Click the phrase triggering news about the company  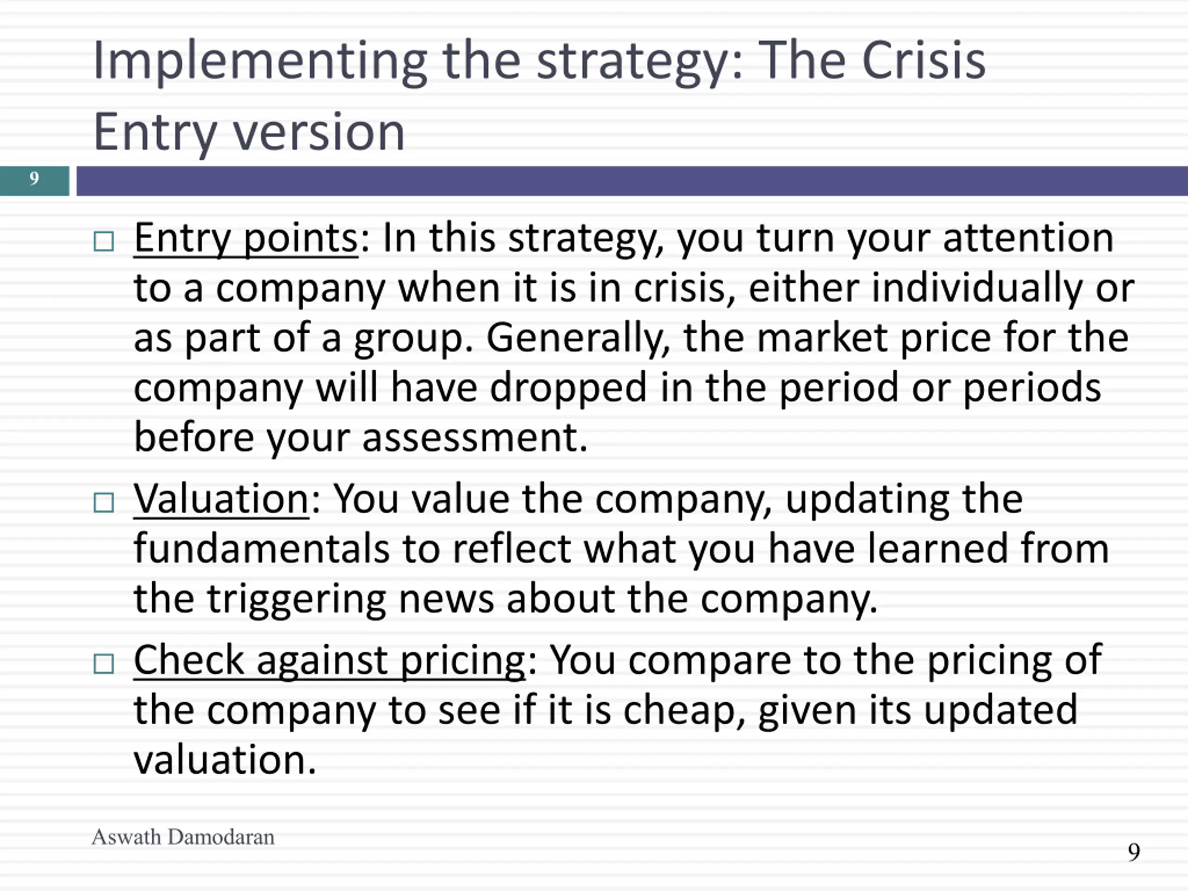pyautogui.click(x=542, y=600)
